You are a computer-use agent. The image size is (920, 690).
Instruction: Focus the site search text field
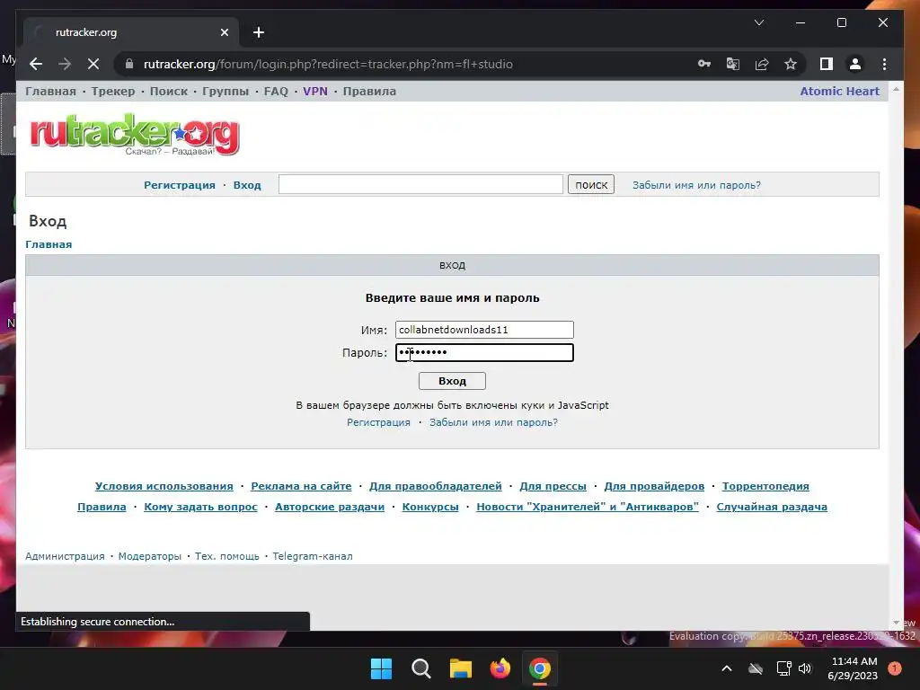(420, 184)
